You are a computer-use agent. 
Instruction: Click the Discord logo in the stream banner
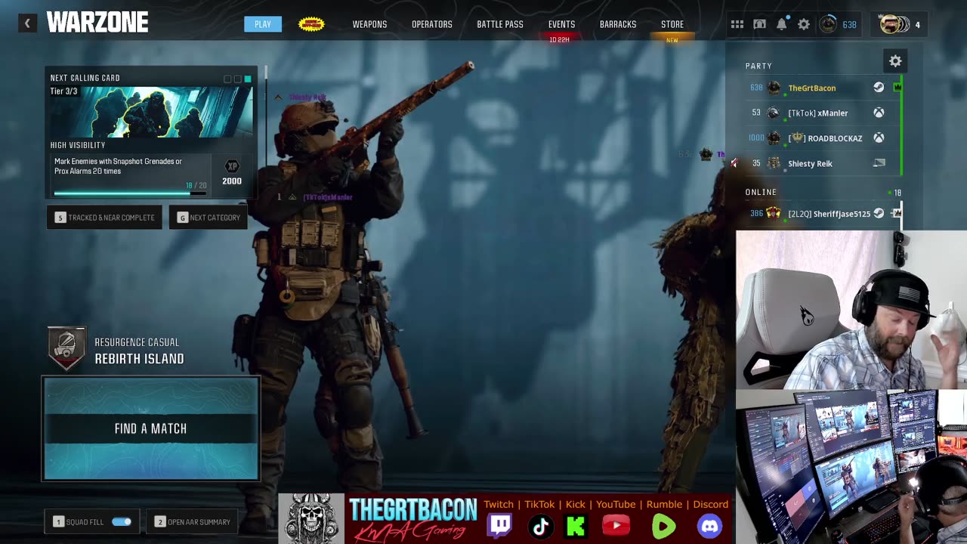709,526
